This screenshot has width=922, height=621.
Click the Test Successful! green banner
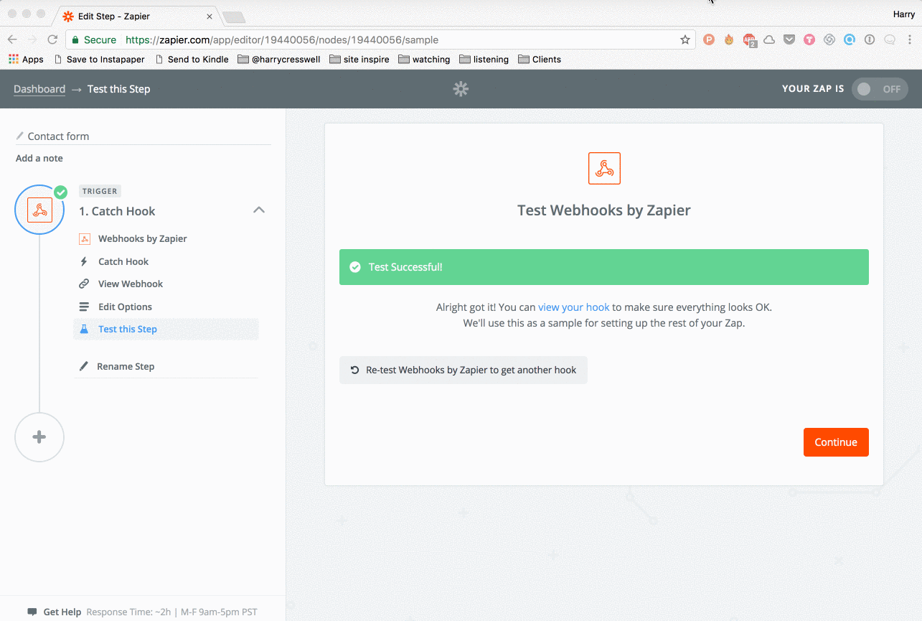604,267
